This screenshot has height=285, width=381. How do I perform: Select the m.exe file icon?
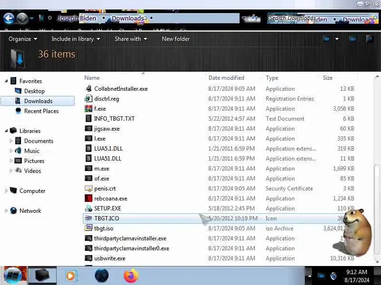pos(89,169)
